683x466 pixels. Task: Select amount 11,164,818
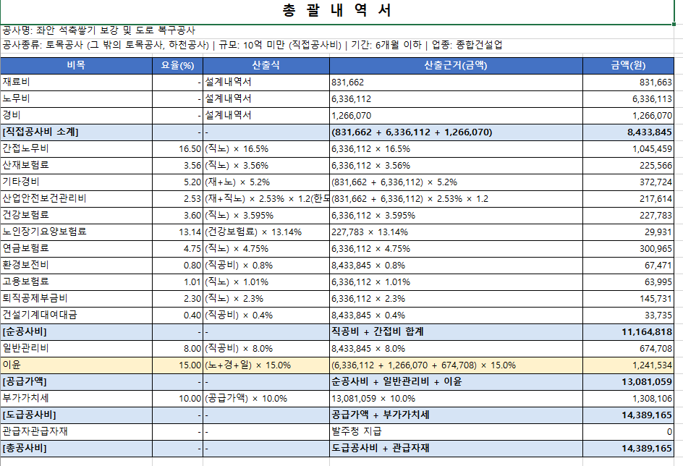(x=628, y=332)
